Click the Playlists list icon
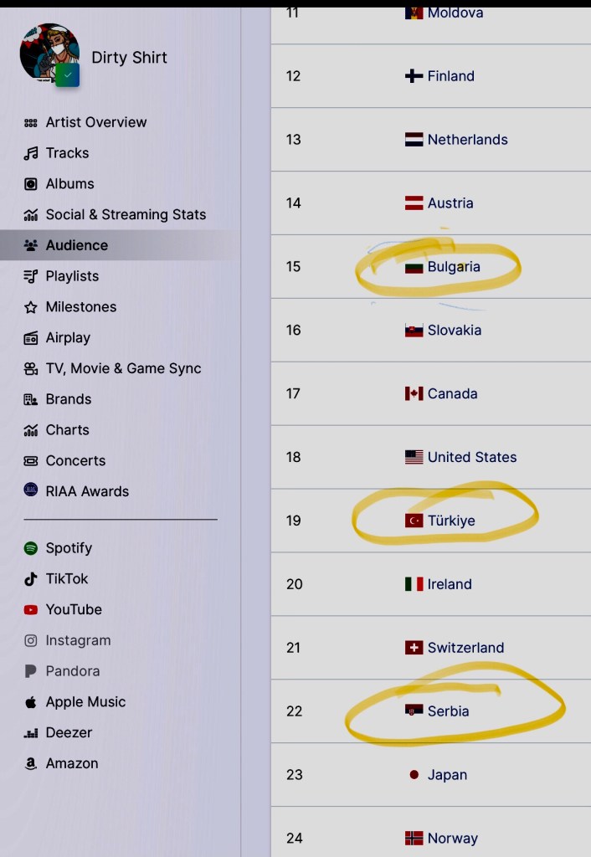Screen dimensions: 591x857 (31, 276)
